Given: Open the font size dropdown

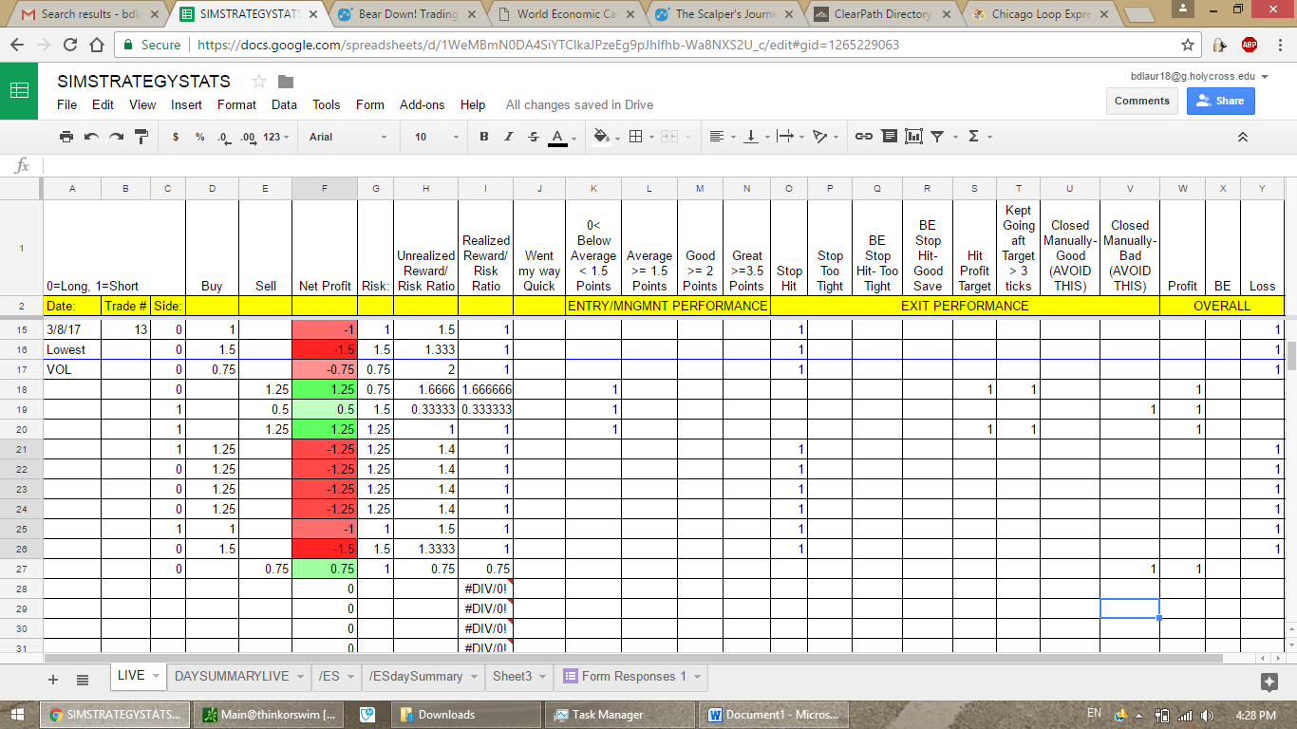Looking at the screenshot, I should [x=437, y=137].
